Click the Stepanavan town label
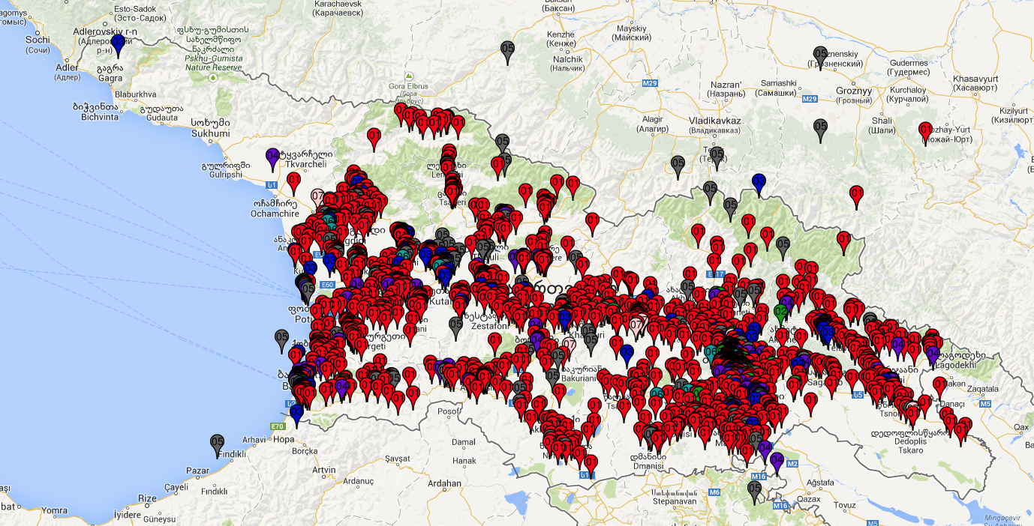This screenshot has width=1034, height=526. 675,501
